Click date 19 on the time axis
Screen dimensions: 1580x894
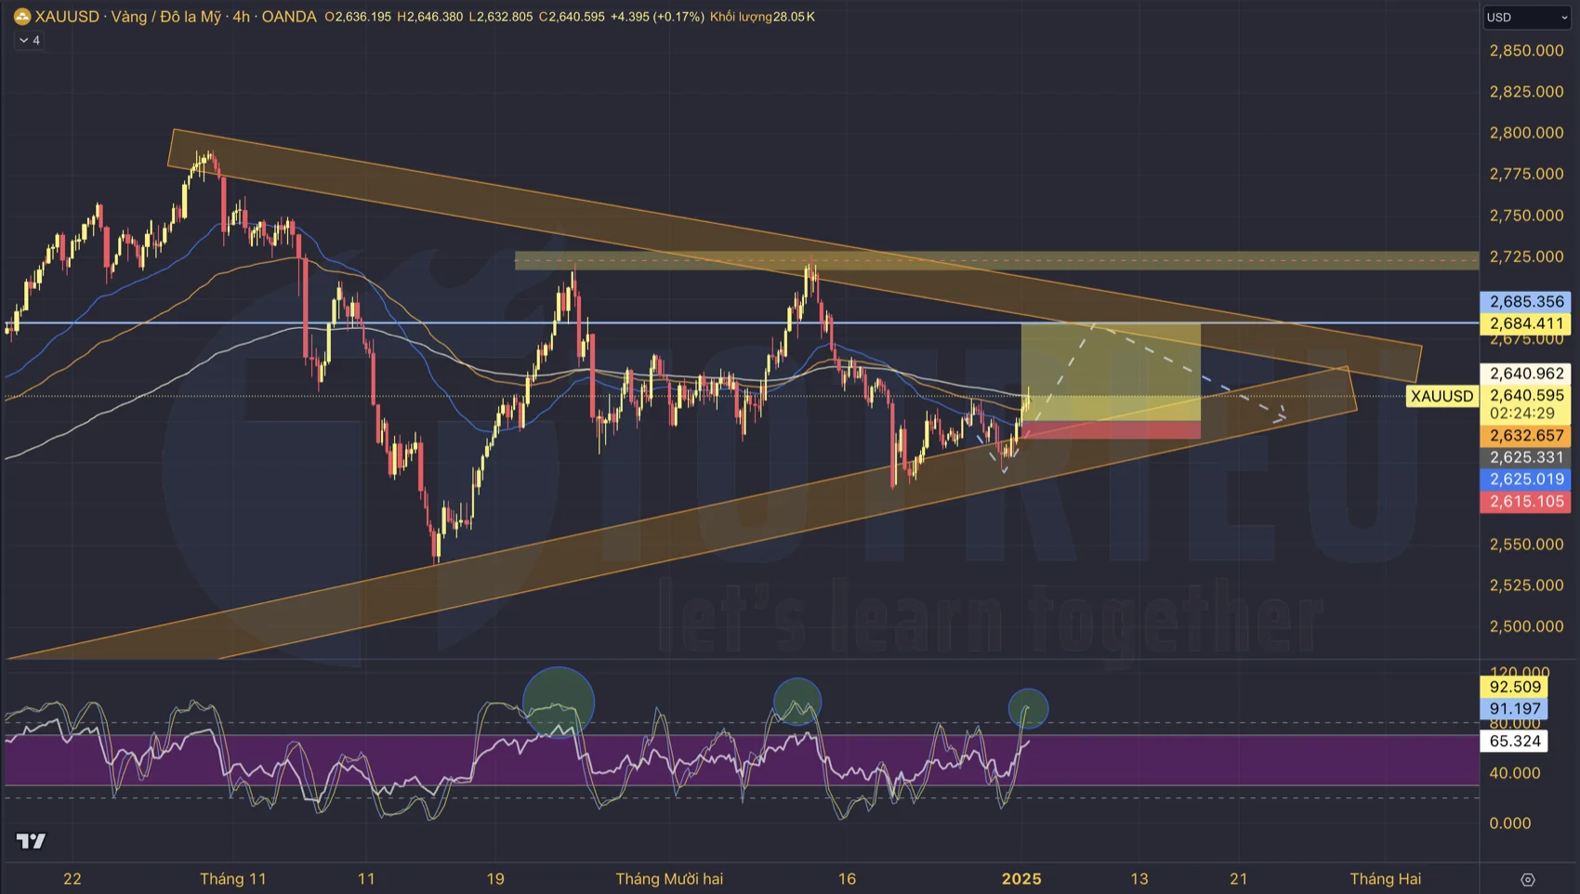495,879
